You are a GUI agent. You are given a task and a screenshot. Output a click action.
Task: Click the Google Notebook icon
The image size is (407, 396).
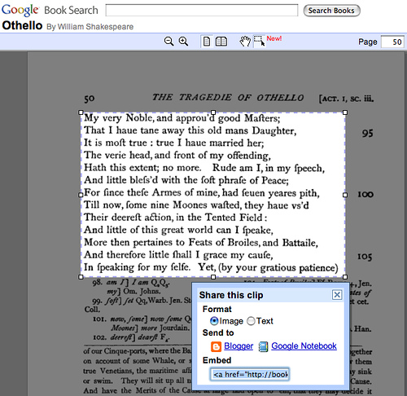pyautogui.click(x=263, y=346)
